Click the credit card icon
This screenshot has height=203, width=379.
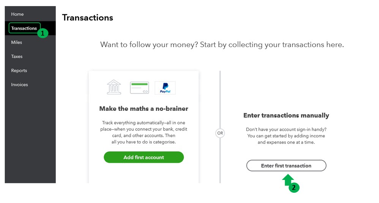click(x=139, y=88)
